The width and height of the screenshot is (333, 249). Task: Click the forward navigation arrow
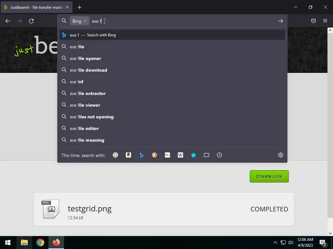click(x=20, y=21)
